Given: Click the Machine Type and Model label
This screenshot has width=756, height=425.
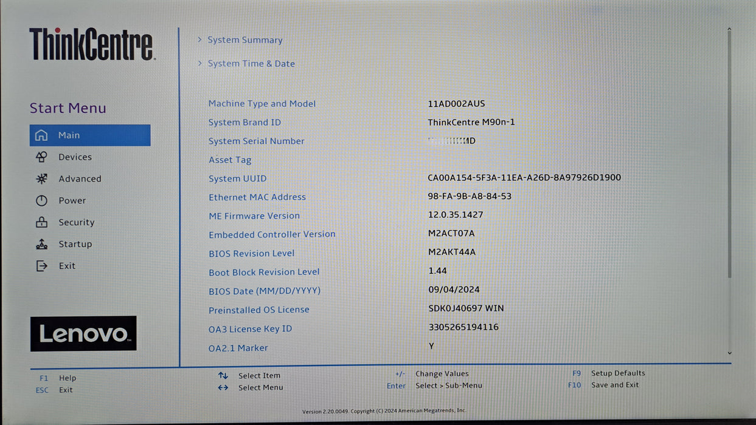Looking at the screenshot, I should pos(262,104).
